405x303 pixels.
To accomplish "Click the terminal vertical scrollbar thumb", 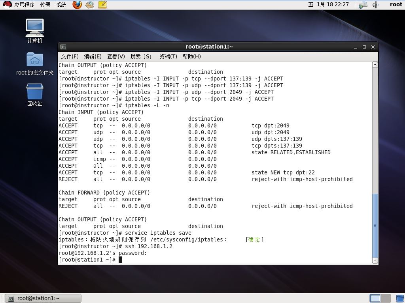I will click(375, 225).
